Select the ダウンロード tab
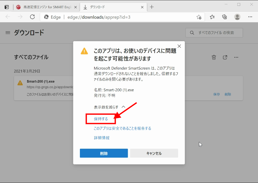Screen dimensions: 258x183 click(x=113, y=7)
